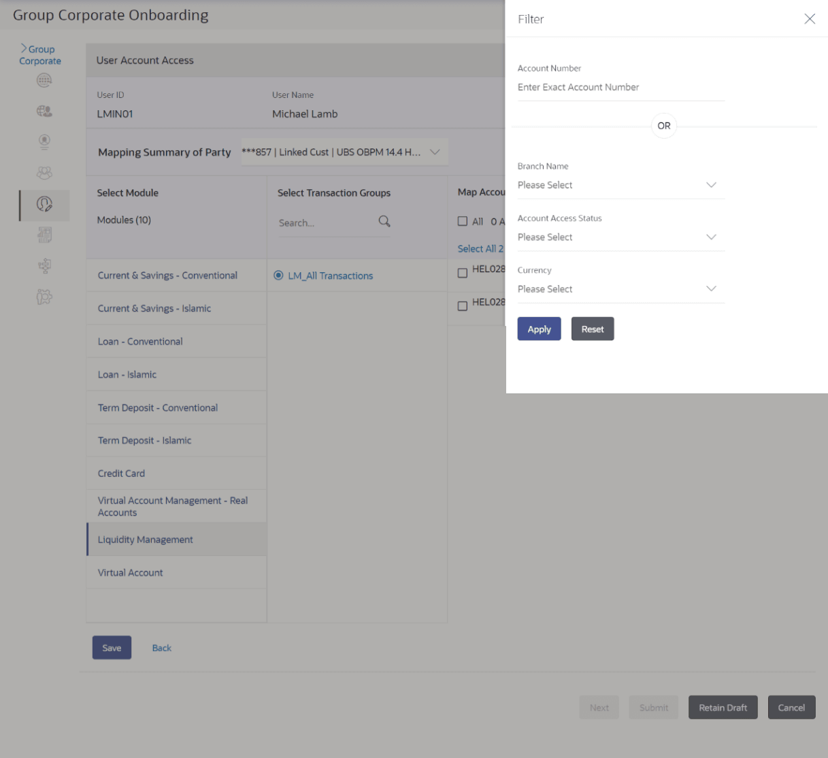Screen dimensions: 828x758
Task: Open the Currency dropdown
Action: [620, 289]
